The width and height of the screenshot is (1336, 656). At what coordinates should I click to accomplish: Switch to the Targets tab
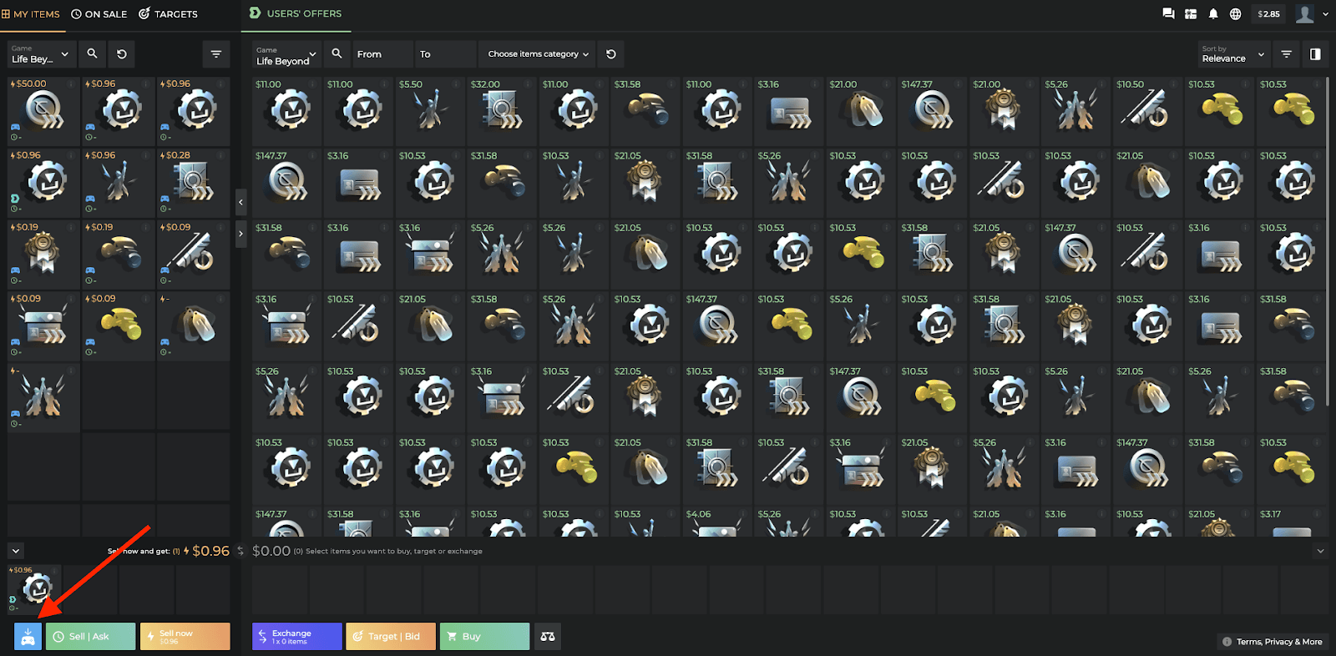[168, 14]
